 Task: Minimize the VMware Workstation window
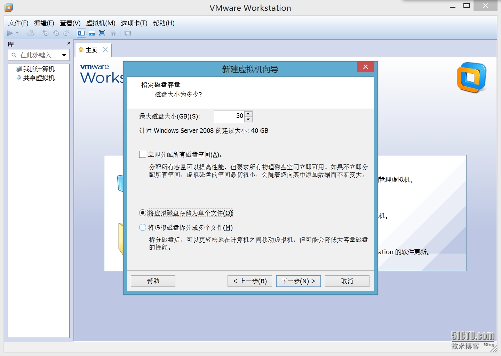[453, 7]
